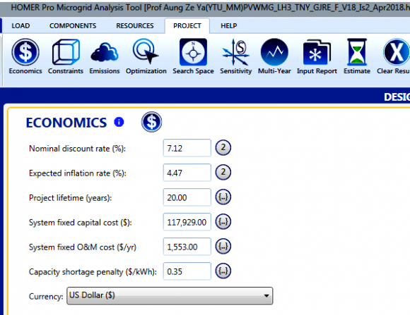Click the Expected inflation rate field
This screenshot has width=410, height=315.
pos(187,173)
